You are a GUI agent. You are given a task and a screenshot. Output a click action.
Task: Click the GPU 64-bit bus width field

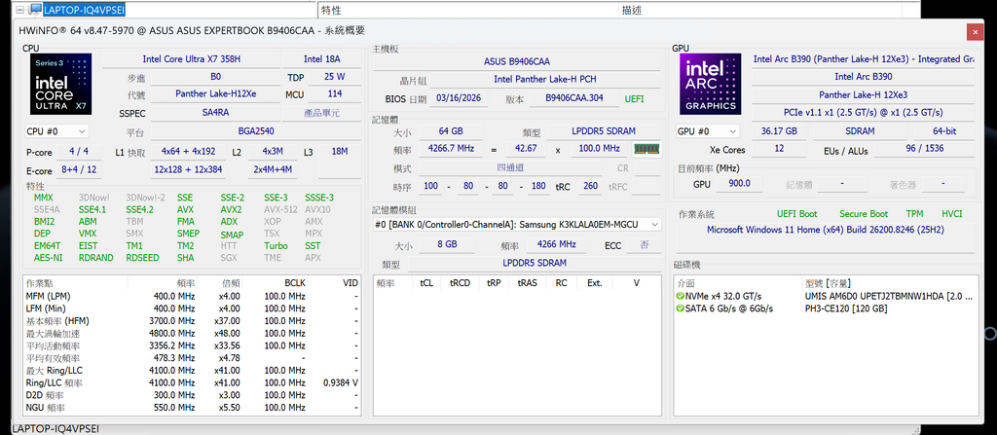[x=944, y=131]
